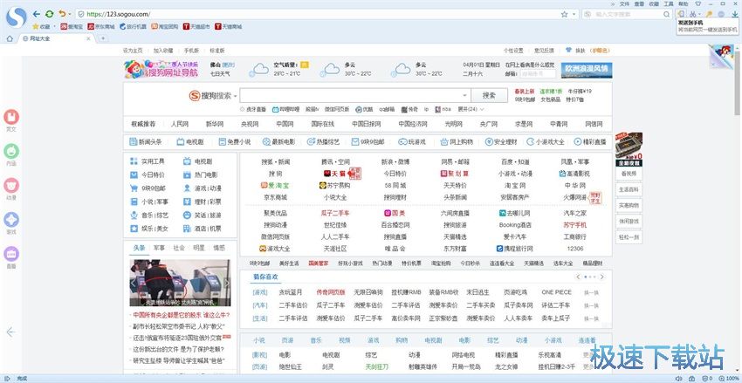The image size is (742, 383).
Task: Click the 收藏 star in bookmarks bar
Action: point(36,26)
